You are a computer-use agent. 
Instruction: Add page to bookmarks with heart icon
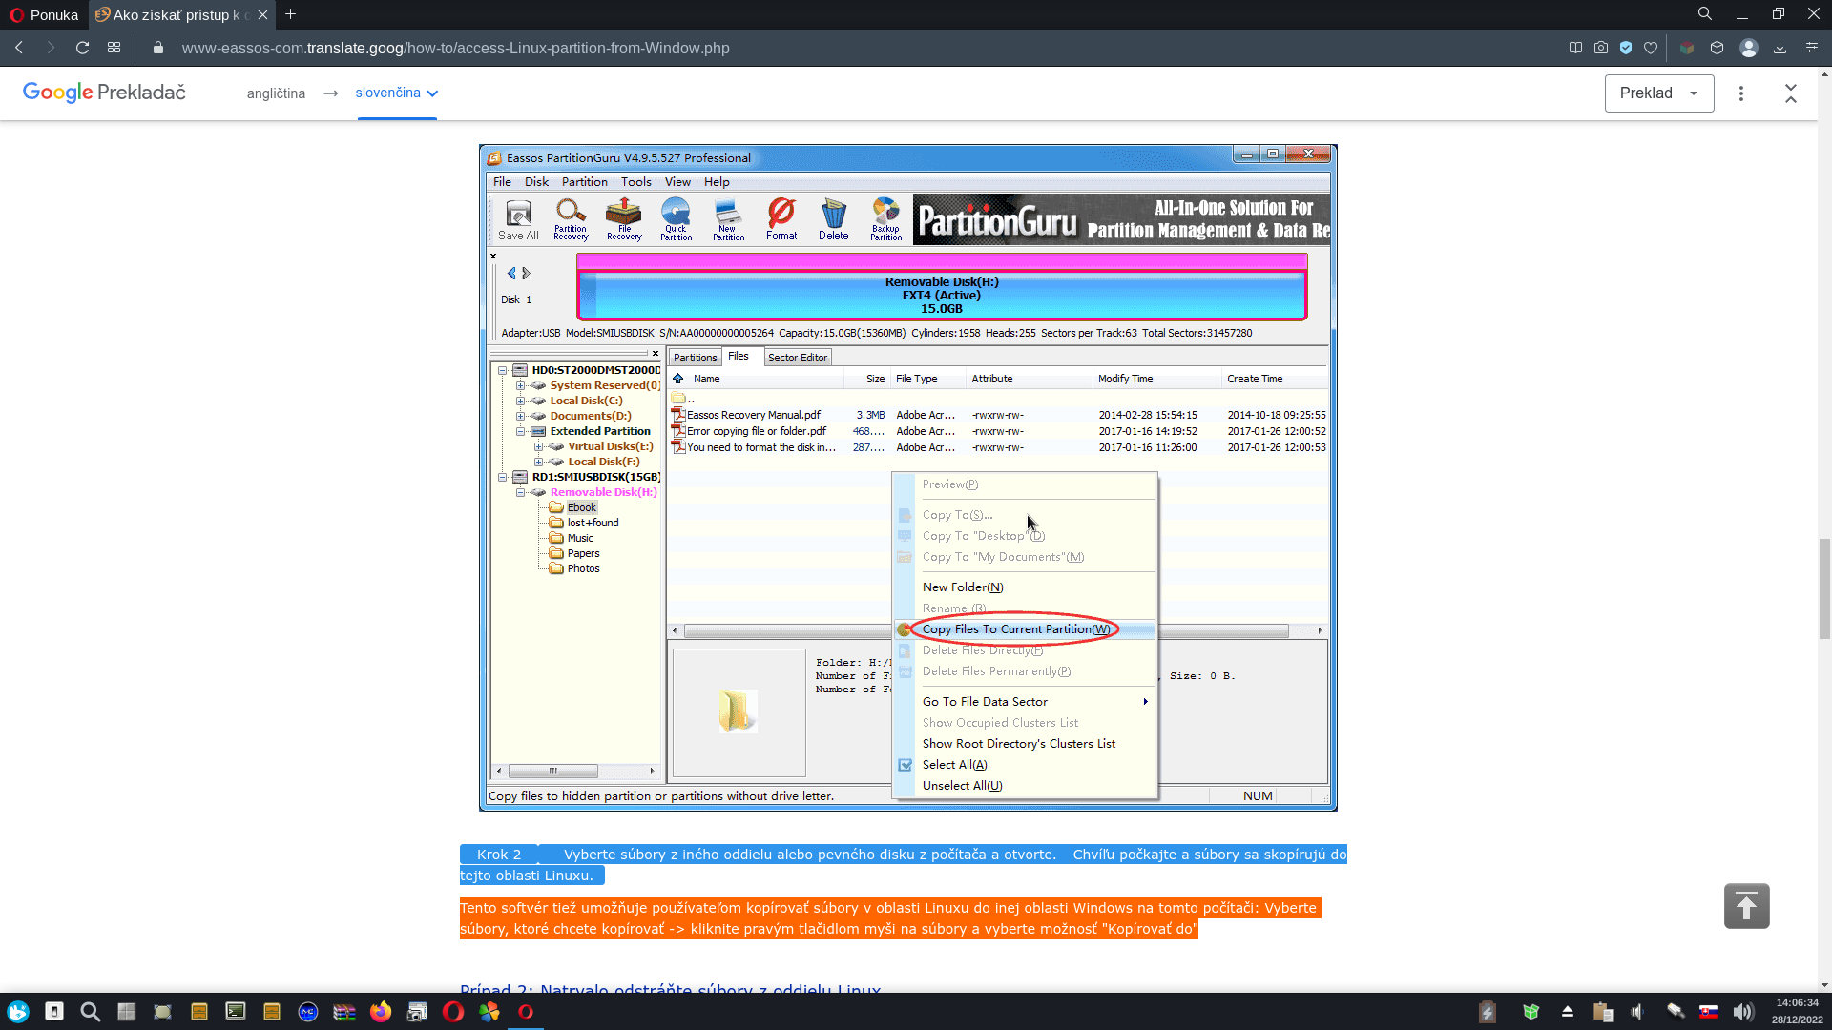[x=1651, y=48]
